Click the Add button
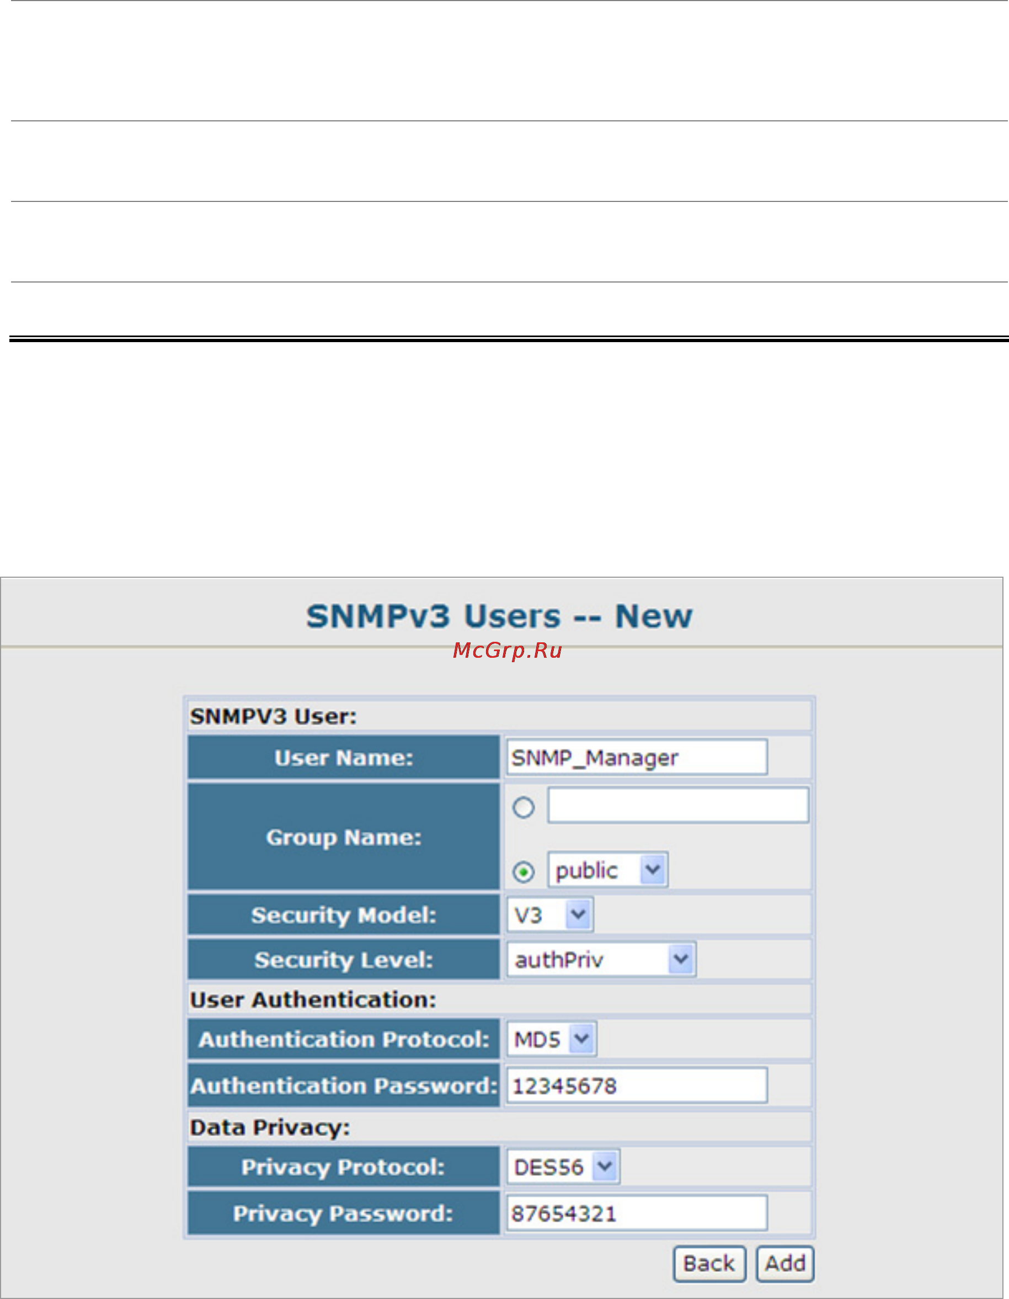 tap(785, 1264)
